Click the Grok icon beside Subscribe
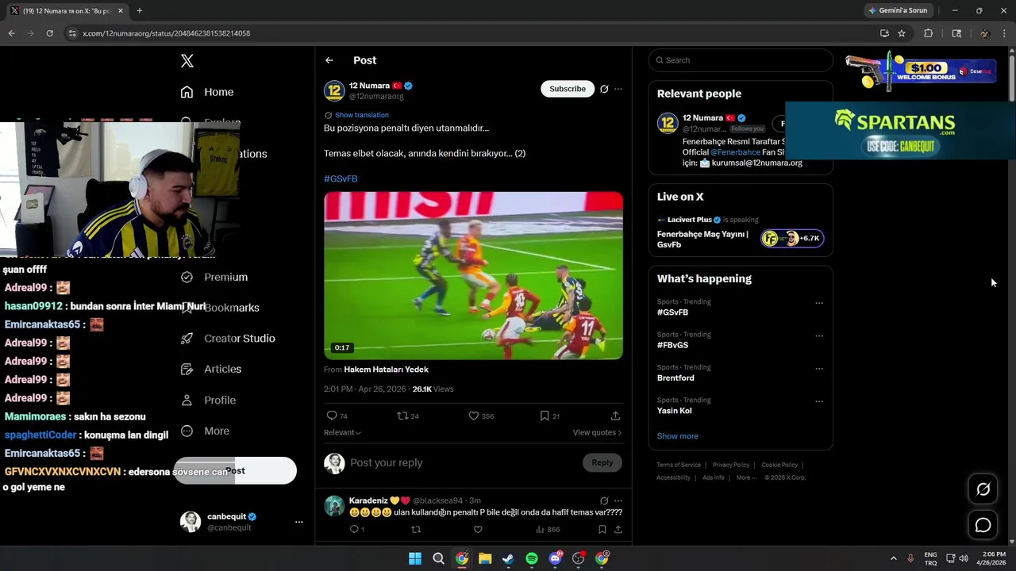 [604, 89]
